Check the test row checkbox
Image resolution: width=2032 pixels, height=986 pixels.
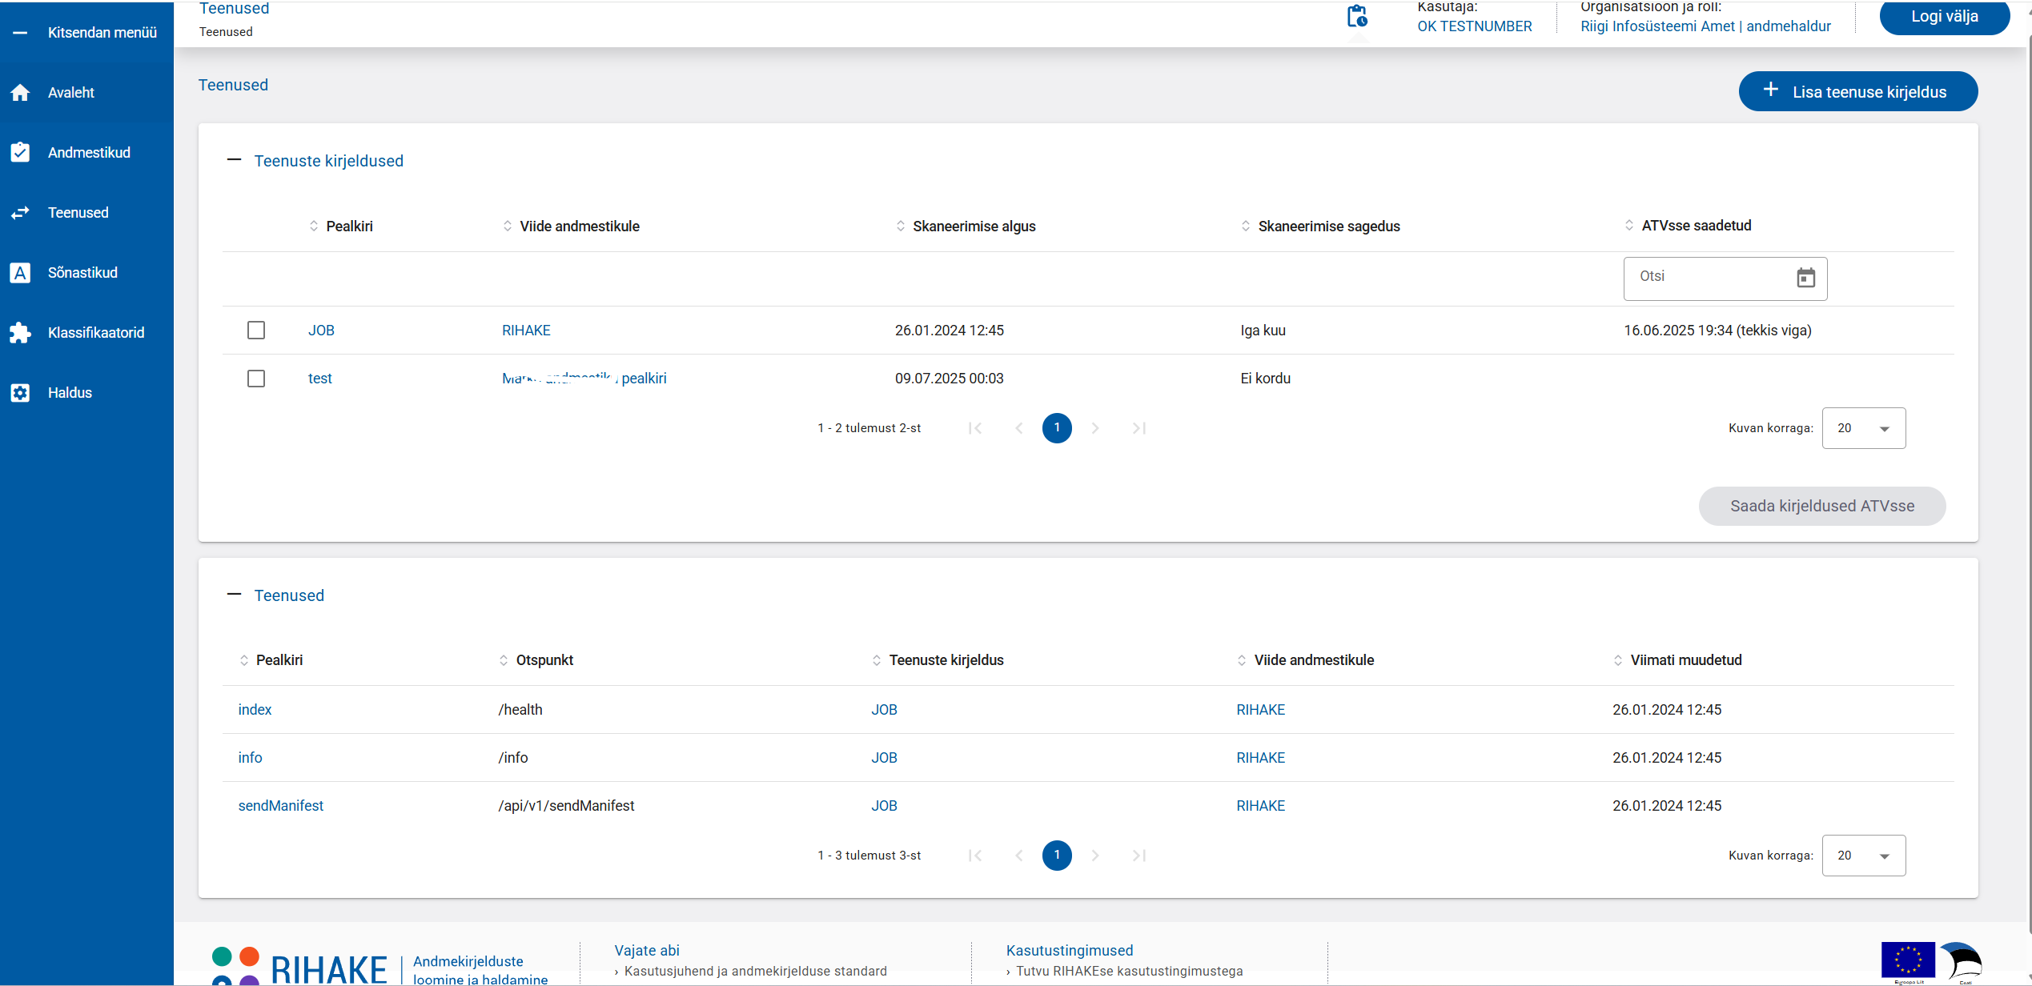click(x=256, y=379)
